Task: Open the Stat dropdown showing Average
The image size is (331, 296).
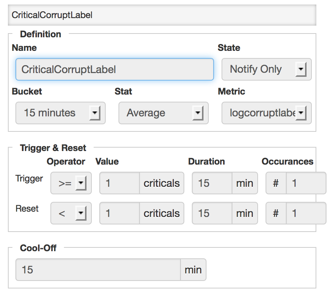Action: point(163,113)
